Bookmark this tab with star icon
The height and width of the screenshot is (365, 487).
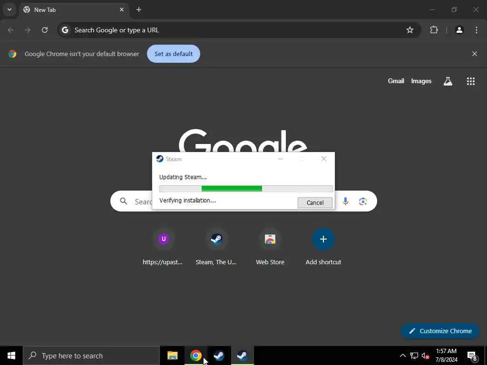[x=410, y=30]
